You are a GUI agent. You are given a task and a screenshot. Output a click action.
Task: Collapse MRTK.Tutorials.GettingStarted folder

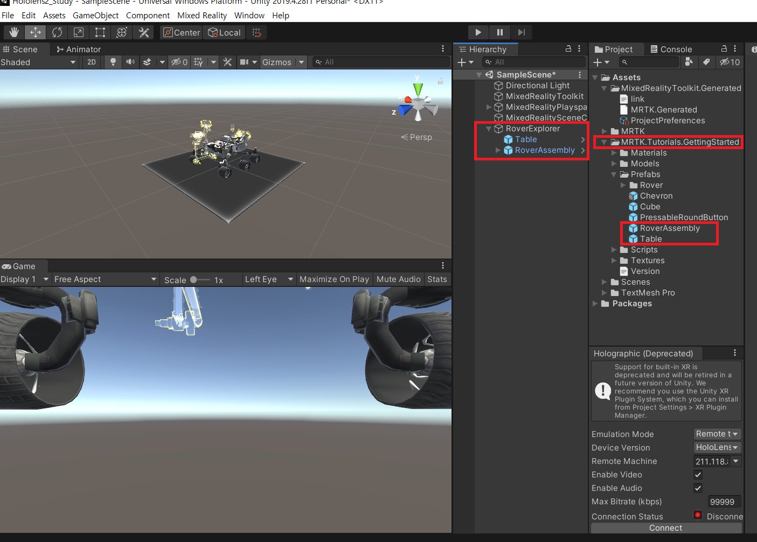point(605,142)
